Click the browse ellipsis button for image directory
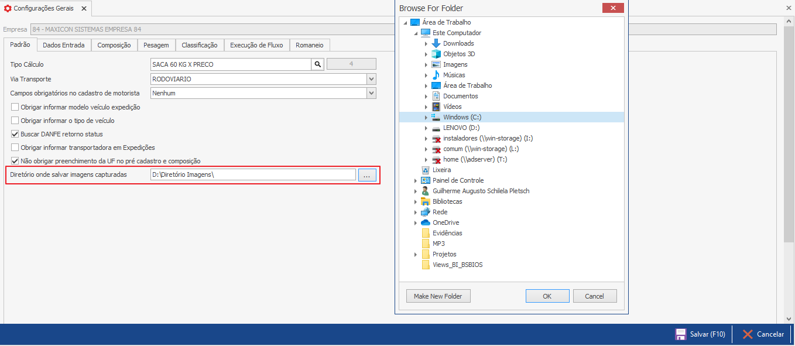 tap(367, 174)
